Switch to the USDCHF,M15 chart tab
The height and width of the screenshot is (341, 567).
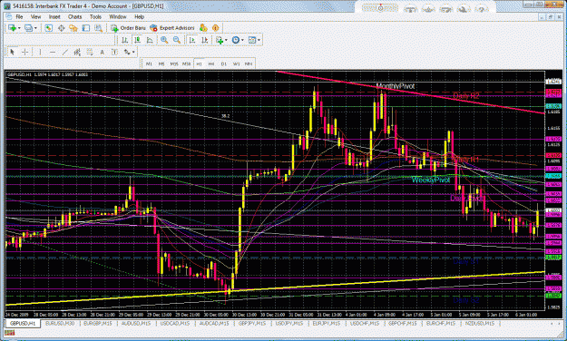coord(365,323)
